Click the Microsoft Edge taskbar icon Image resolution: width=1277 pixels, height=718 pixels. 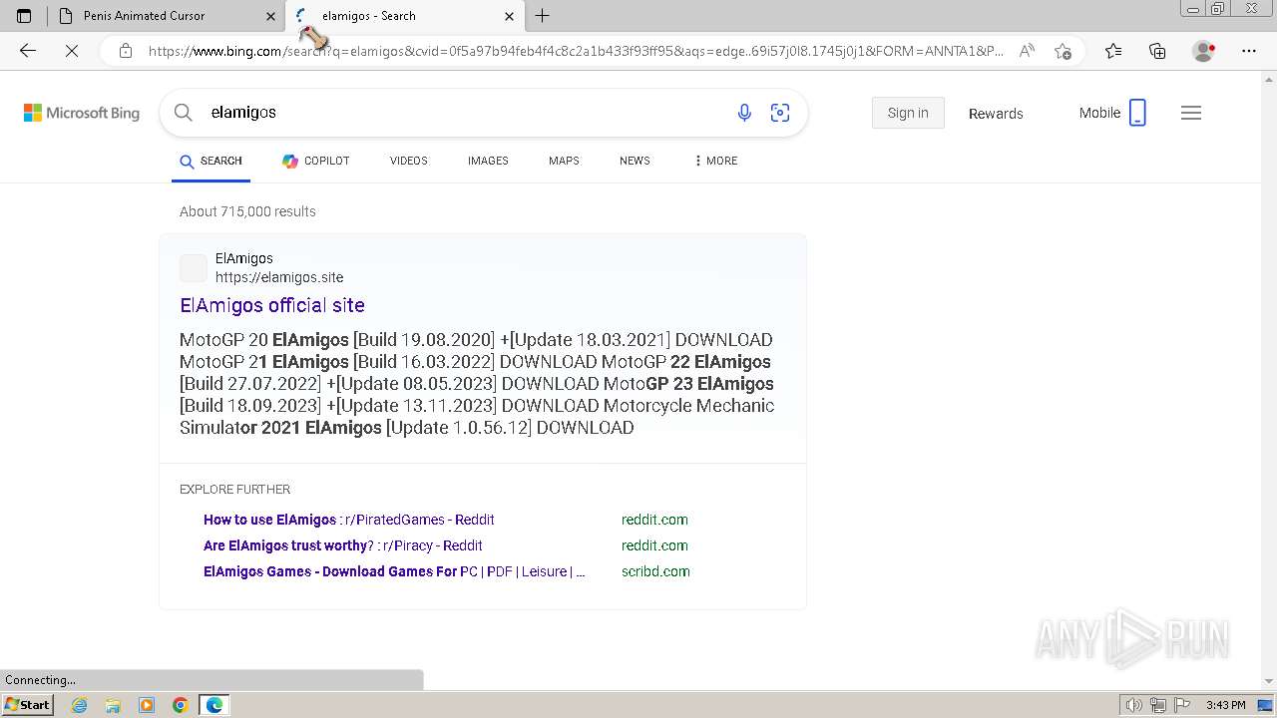click(x=214, y=705)
